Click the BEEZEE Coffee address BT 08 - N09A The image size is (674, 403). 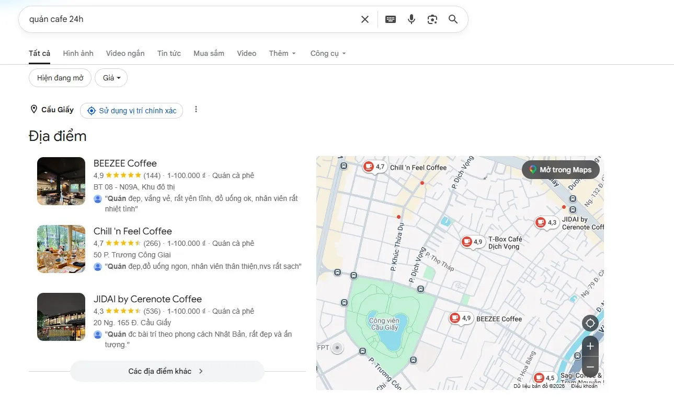(x=134, y=187)
